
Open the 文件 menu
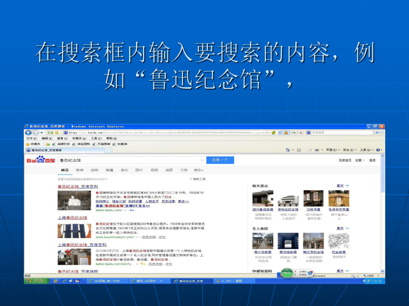coord(31,139)
